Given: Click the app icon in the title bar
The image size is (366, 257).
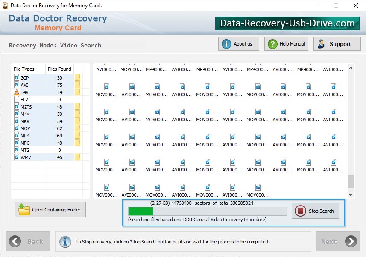Looking at the screenshot, I should pos(5,6).
